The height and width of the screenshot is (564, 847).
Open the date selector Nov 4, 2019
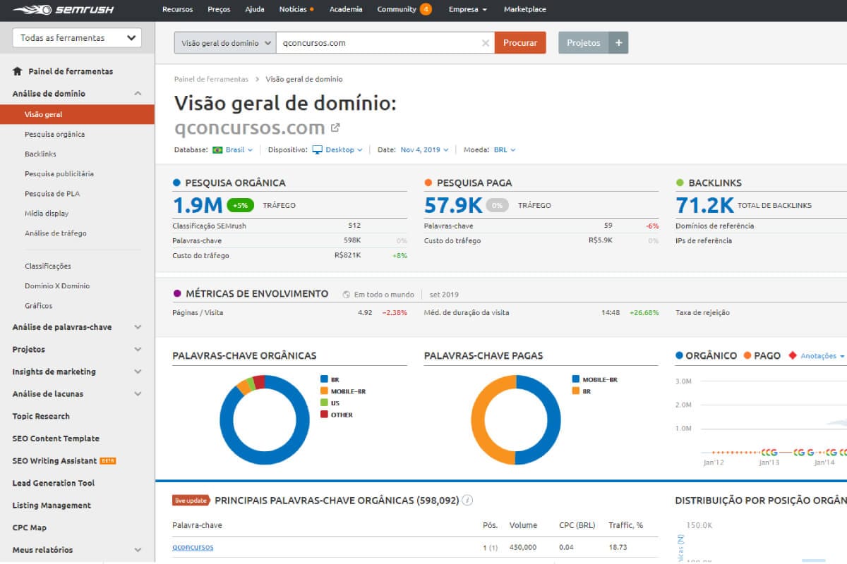[x=423, y=150]
